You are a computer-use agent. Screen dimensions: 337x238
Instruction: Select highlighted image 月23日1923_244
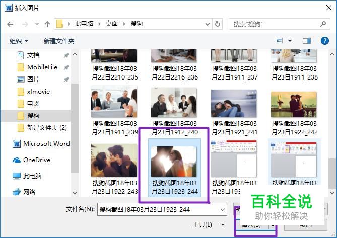click(x=174, y=168)
